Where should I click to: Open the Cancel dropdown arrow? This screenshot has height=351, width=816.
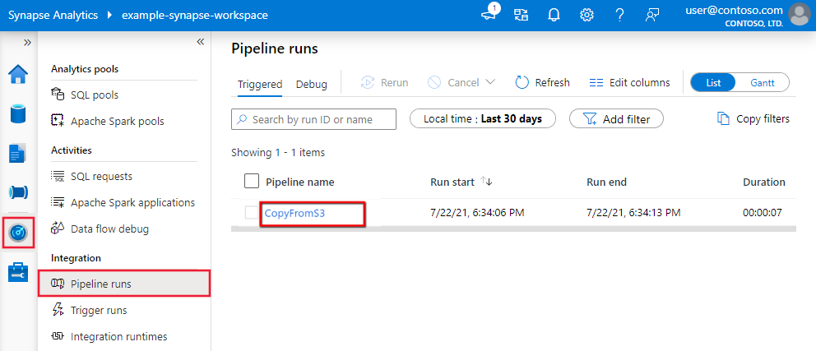click(x=491, y=83)
